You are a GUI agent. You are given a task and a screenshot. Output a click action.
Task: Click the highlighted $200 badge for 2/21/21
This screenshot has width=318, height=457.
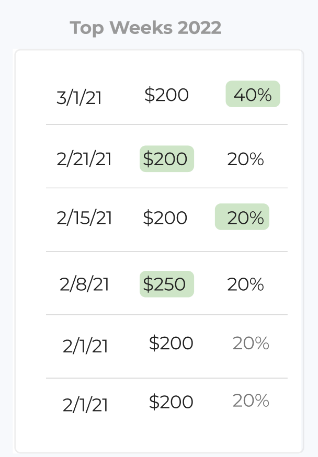(166, 159)
